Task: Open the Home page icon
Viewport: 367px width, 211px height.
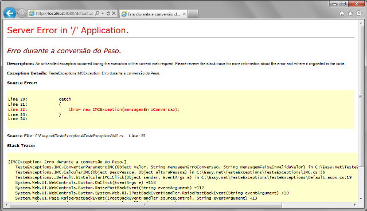Action: tap(342, 14)
